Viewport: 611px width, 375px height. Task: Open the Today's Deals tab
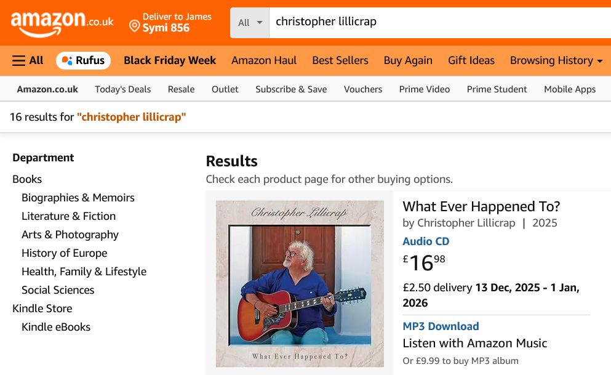click(x=122, y=89)
